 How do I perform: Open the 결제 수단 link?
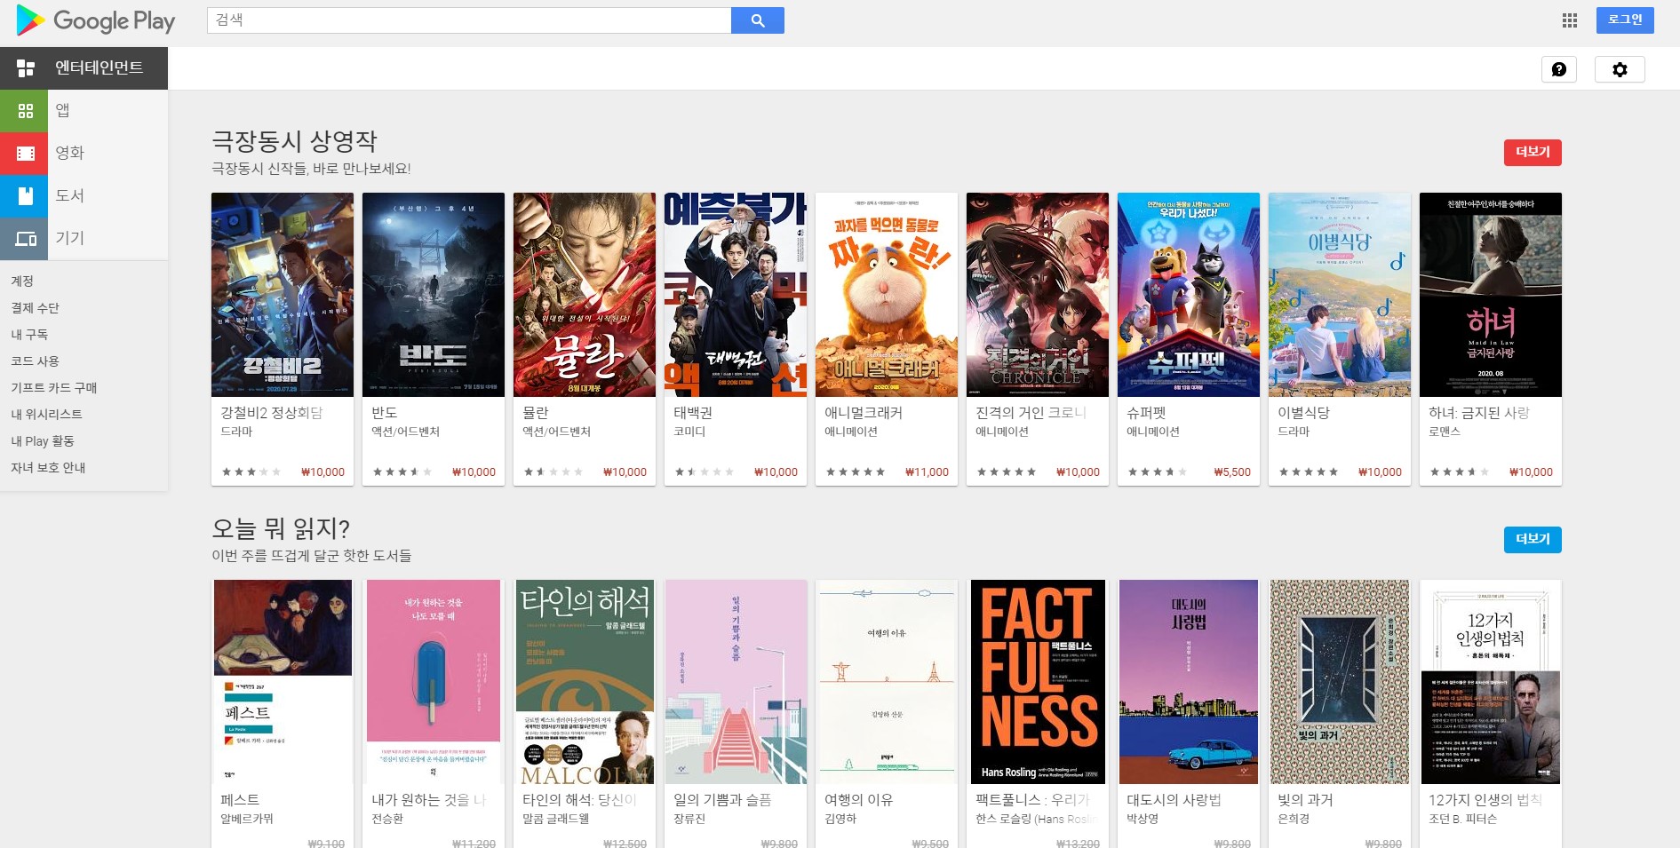pyautogui.click(x=35, y=307)
